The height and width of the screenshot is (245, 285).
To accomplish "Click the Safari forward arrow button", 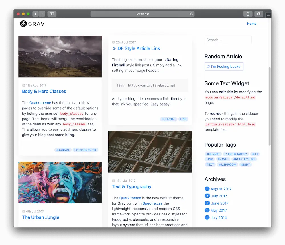I will click(42, 14).
